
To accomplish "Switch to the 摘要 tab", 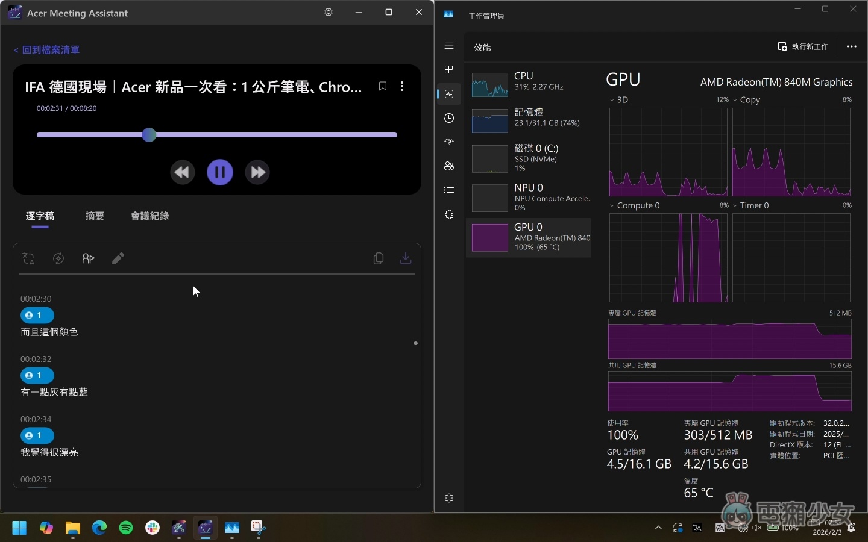I will click(95, 216).
